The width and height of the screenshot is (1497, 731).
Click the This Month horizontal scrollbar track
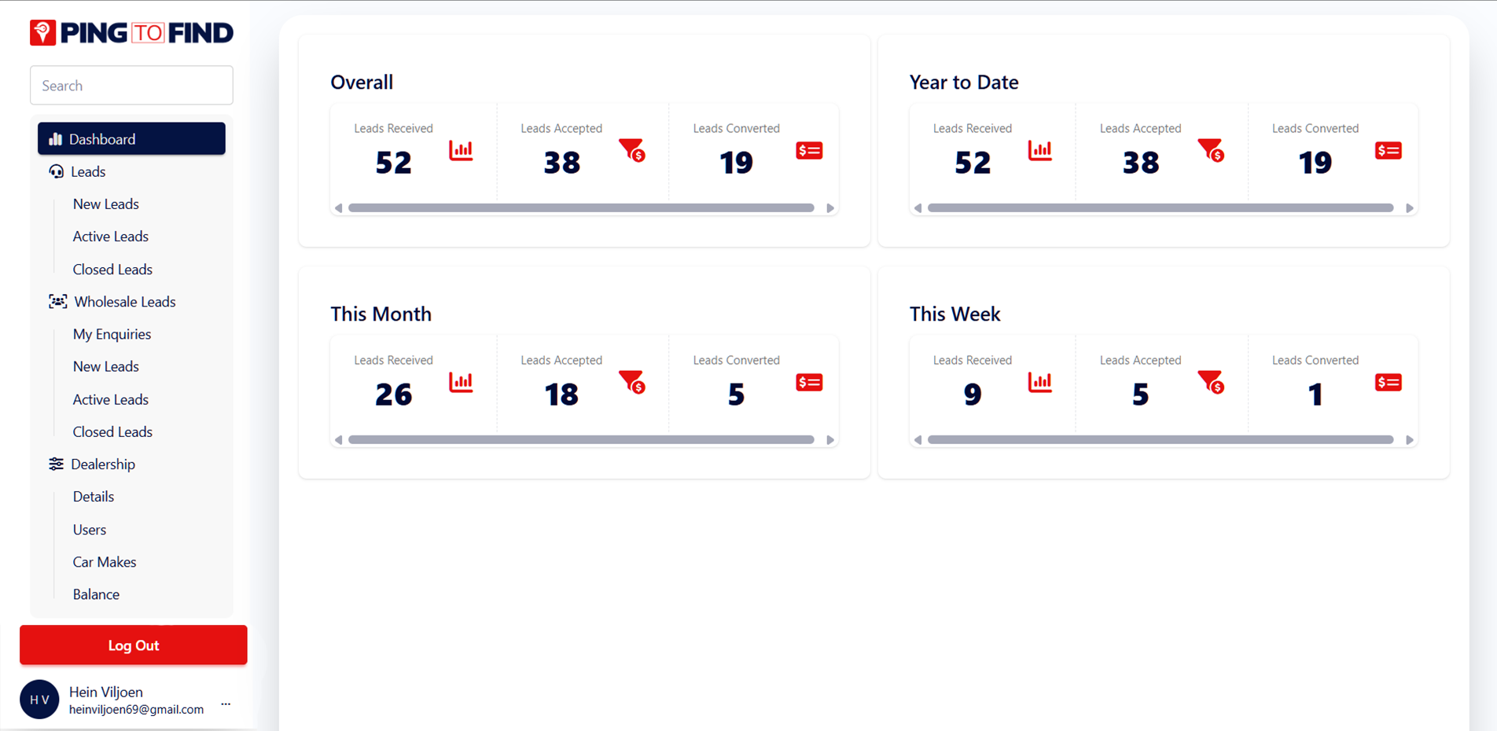click(x=581, y=440)
